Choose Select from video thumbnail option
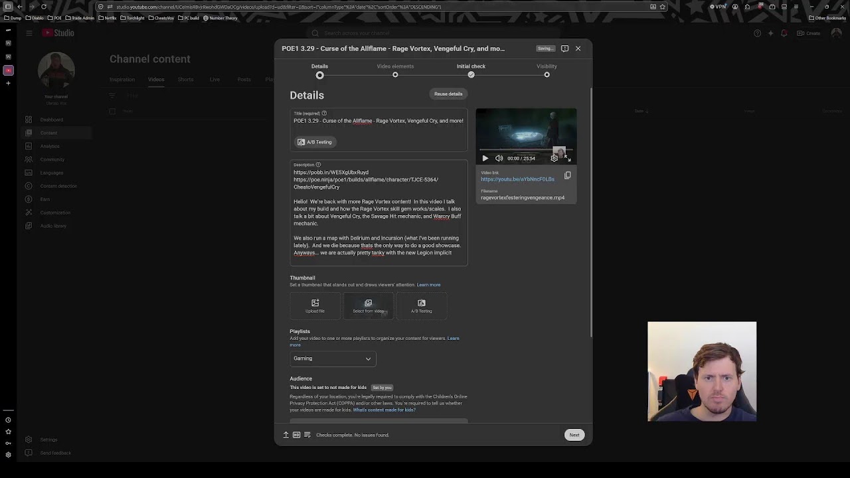The width and height of the screenshot is (850, 478). (x=369, y=305)
